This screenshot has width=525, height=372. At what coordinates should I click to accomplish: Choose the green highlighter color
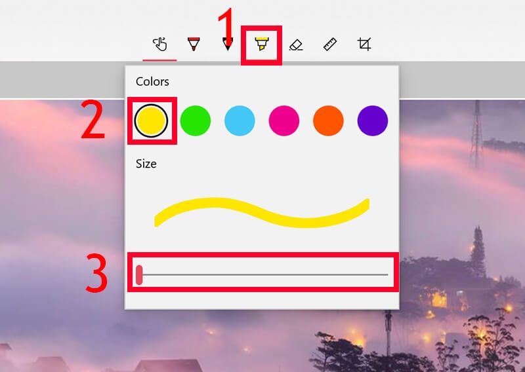(x=195, y=121)
